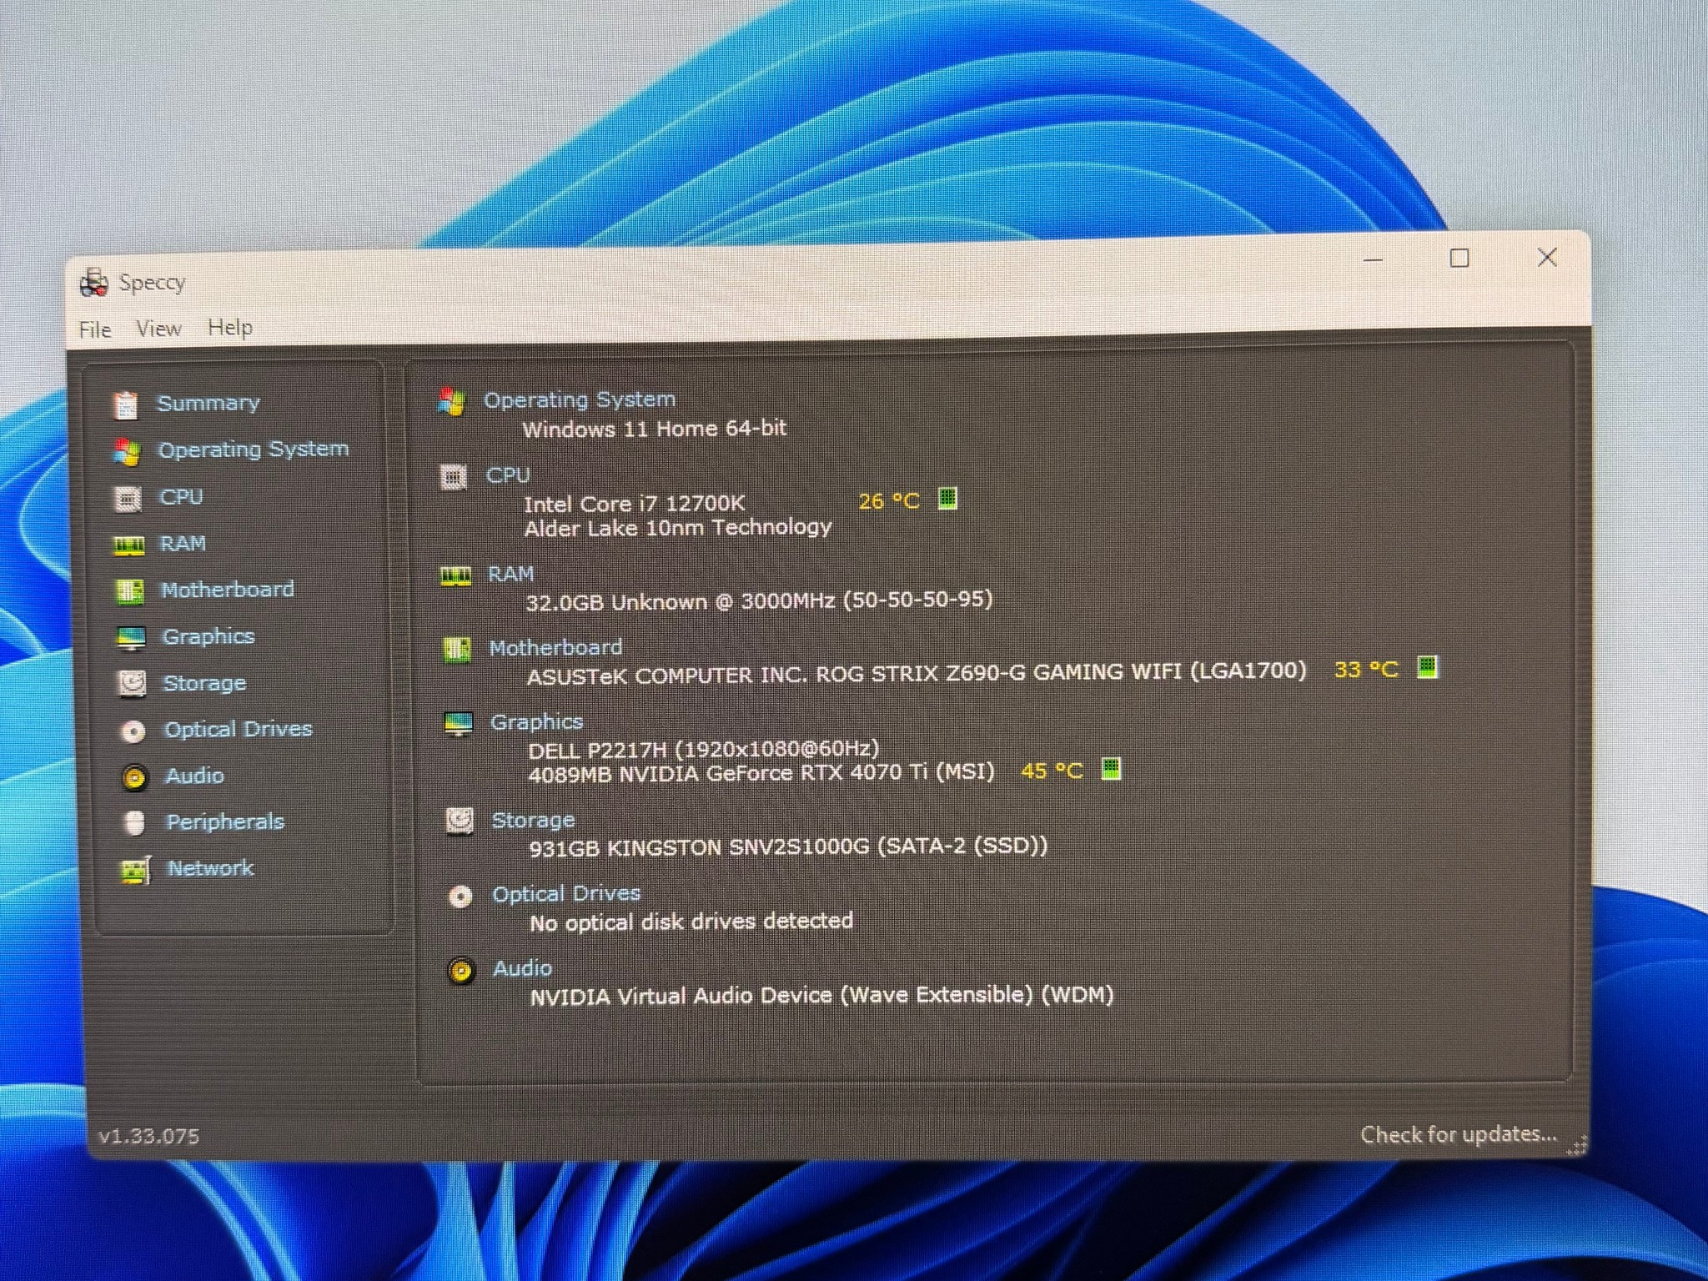Viewport: 1708px width, 1281px height.
Task: Click the Optical Drives disc icon in summary pane
Action: pos(460,897)
